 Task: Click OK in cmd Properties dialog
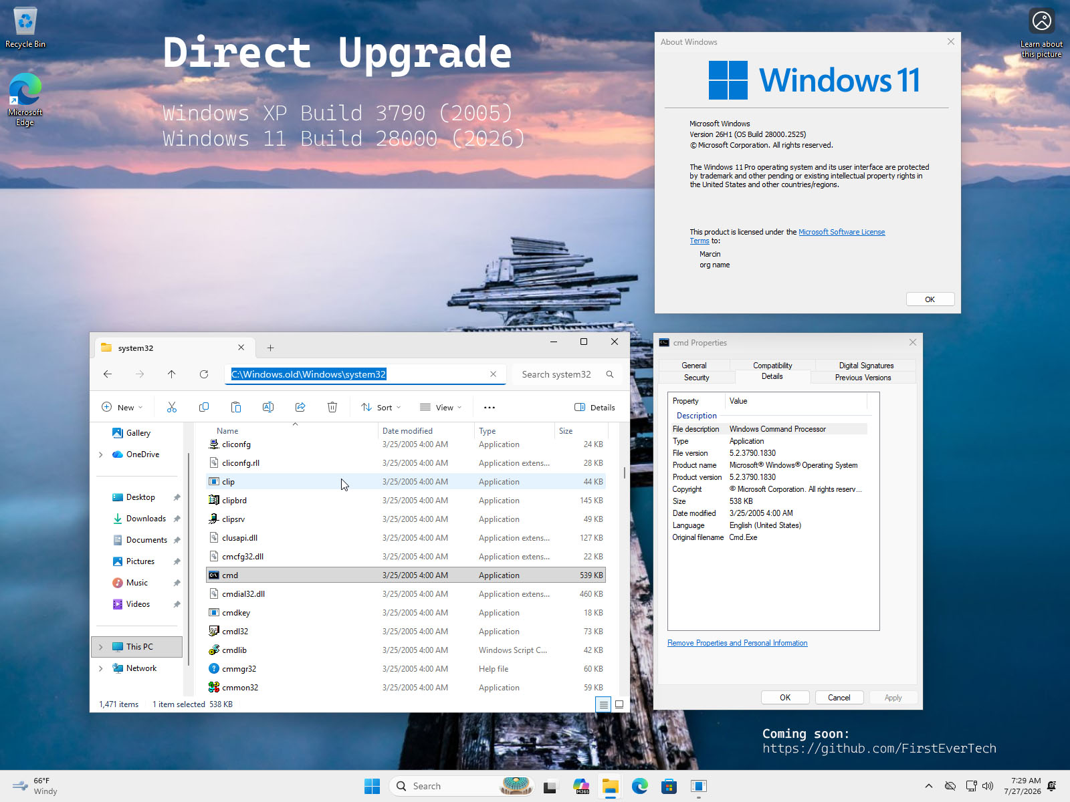(785, 698)
